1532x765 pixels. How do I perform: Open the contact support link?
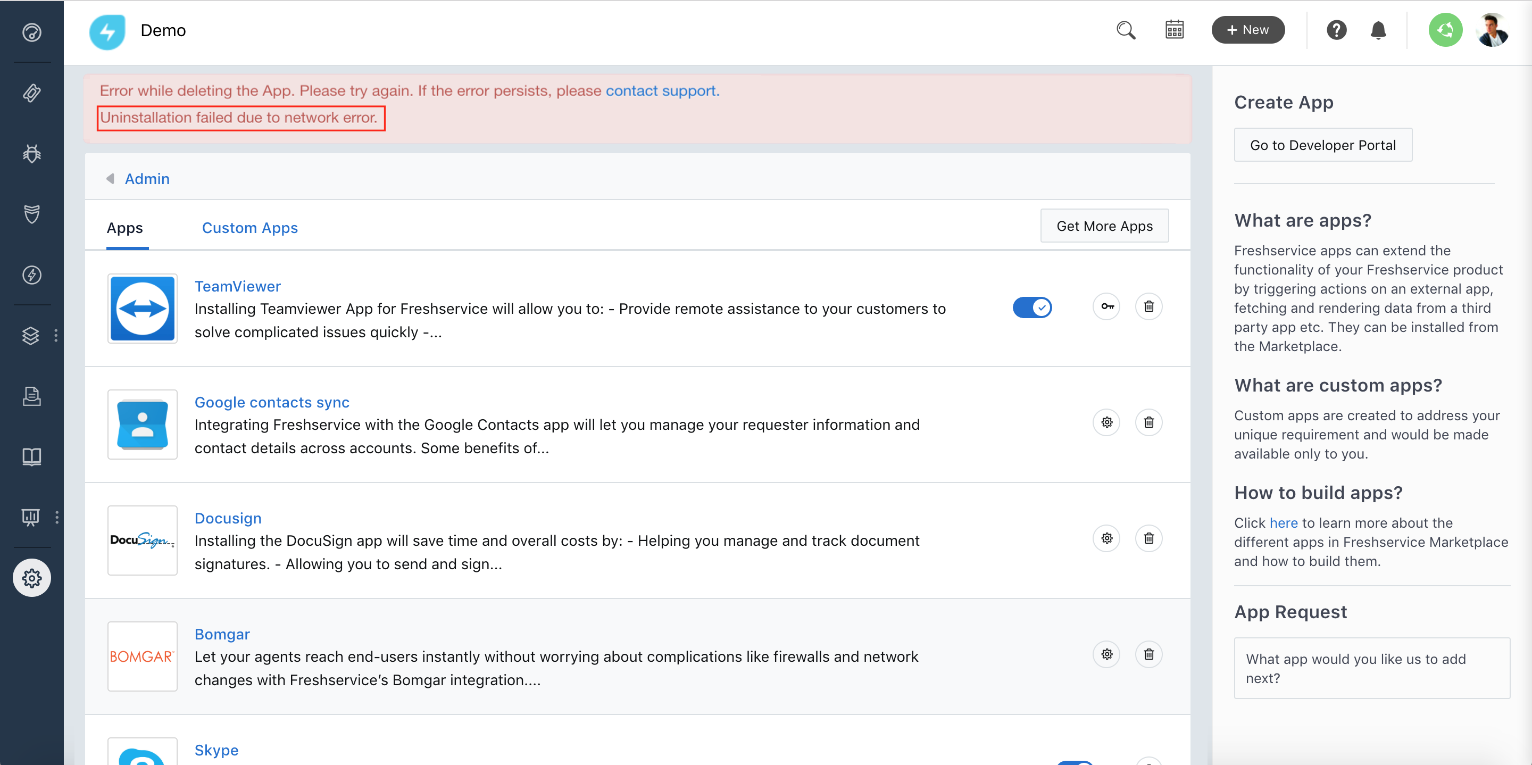[x=662, y=90]
